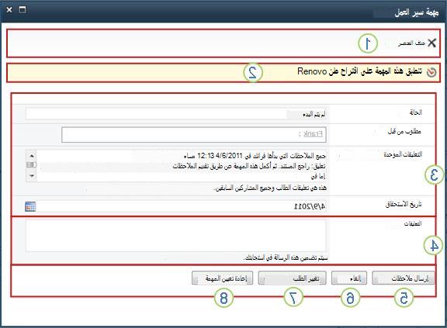Maximize the workflow task dialog
The width and height of the screenshot is (447, 328).
coord(23,9)
